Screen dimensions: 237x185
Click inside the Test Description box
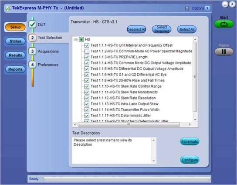[x=112, y=151]
